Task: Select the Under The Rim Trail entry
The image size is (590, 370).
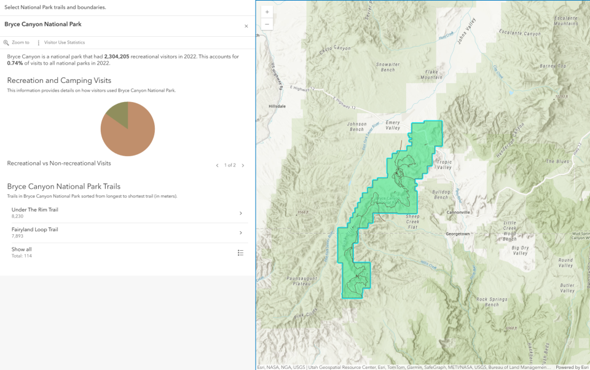Action: tap(35, 210)
